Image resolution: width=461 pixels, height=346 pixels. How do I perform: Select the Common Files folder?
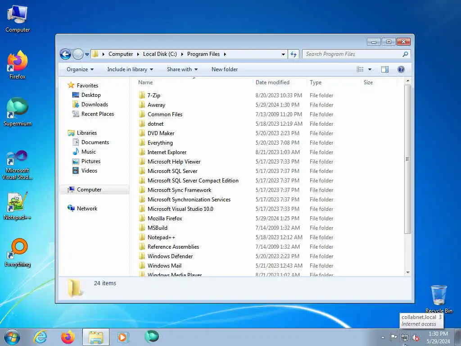pos(165,114)
